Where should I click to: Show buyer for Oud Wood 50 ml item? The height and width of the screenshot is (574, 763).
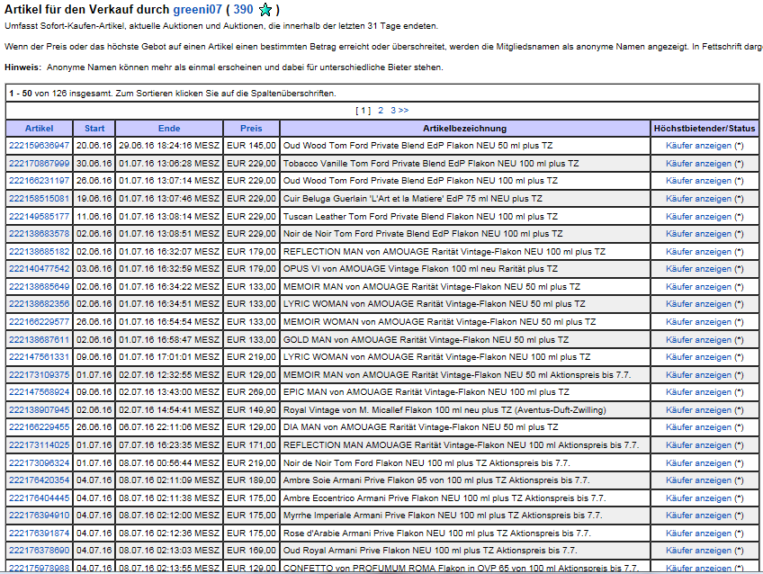click(x=698, y=146)
